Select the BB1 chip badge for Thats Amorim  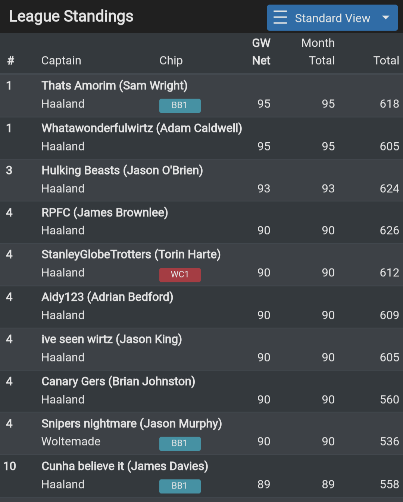(180, 106)
